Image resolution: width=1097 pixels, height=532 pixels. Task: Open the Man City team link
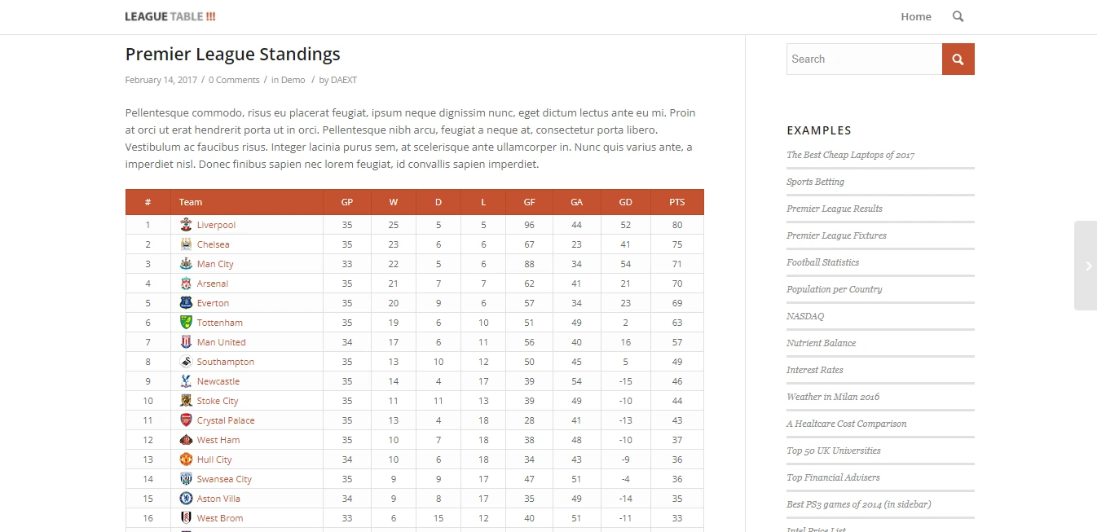point(215,264)
